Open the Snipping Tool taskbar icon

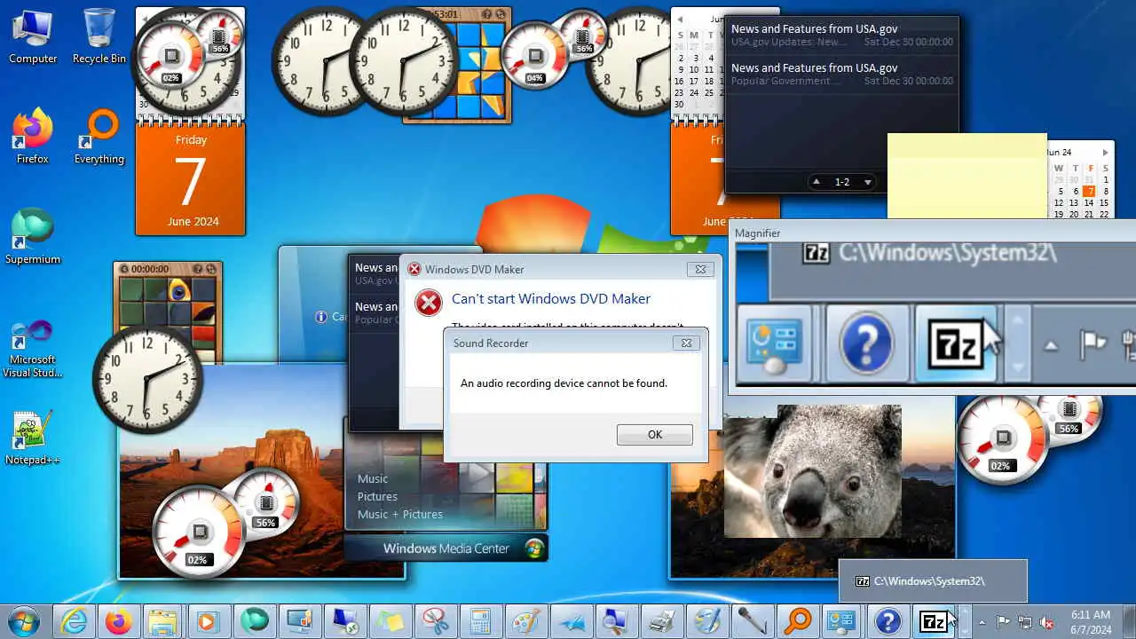435,621
